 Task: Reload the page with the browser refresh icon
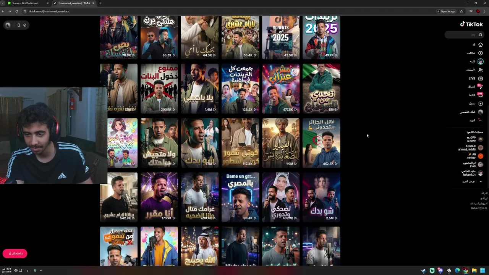[16, 11]
